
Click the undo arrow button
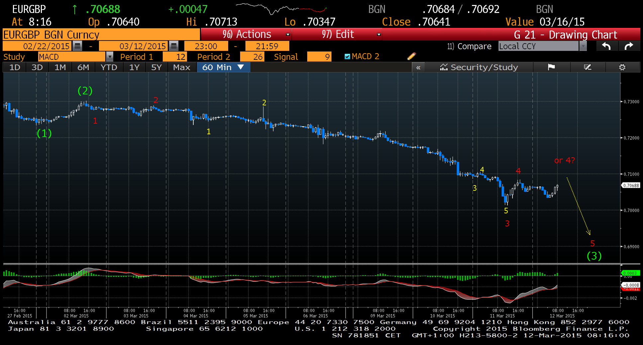(606, 46)
